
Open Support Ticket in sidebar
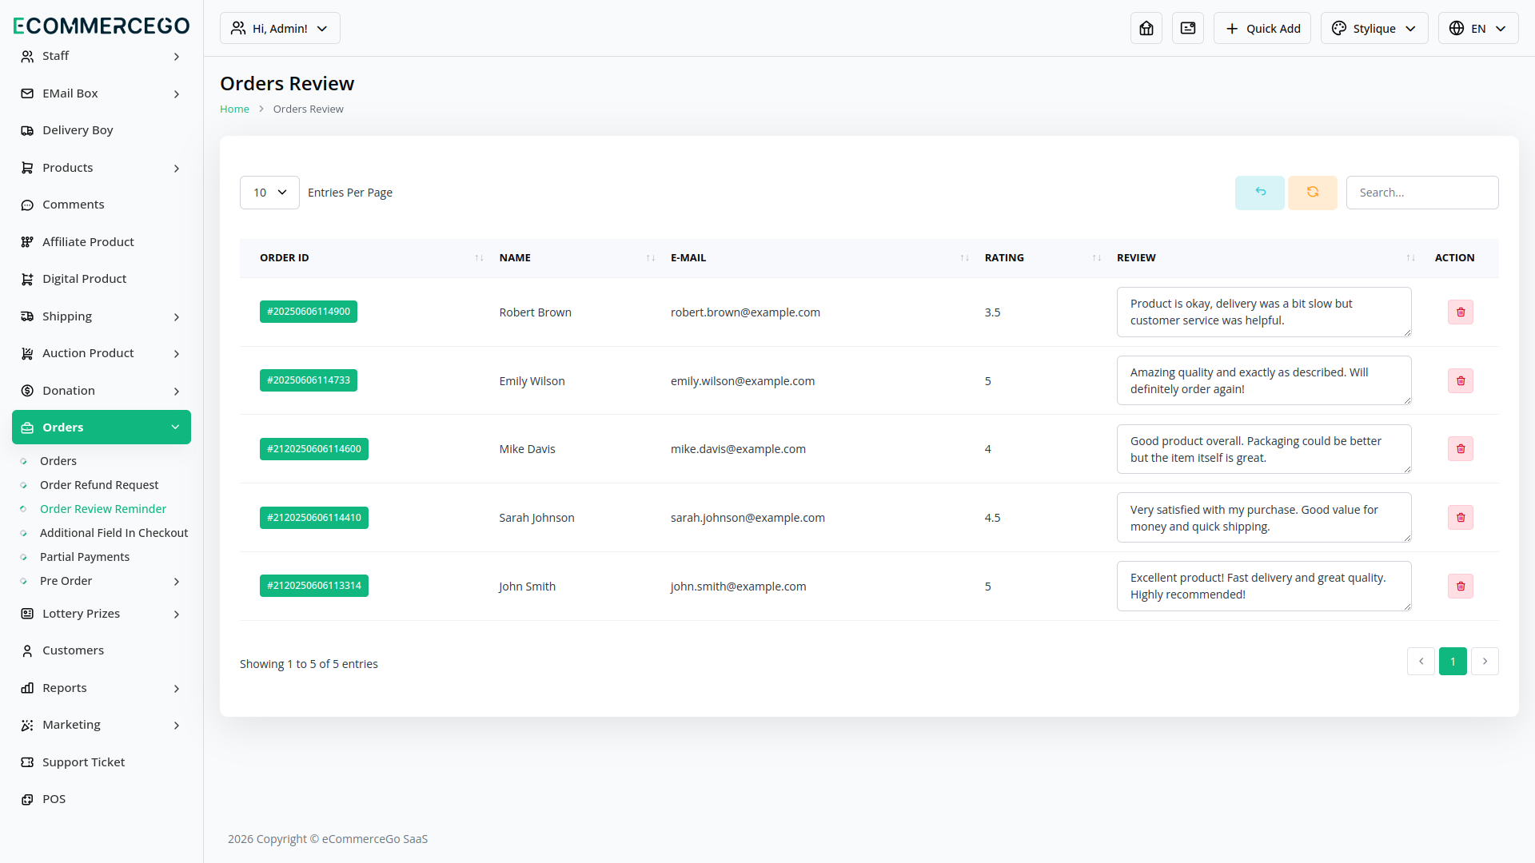point(102,762)
